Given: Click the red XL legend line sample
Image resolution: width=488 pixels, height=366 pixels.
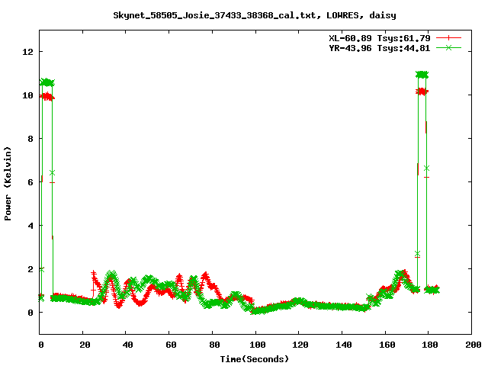Looking at the screenshot, I should coord(448,38).
